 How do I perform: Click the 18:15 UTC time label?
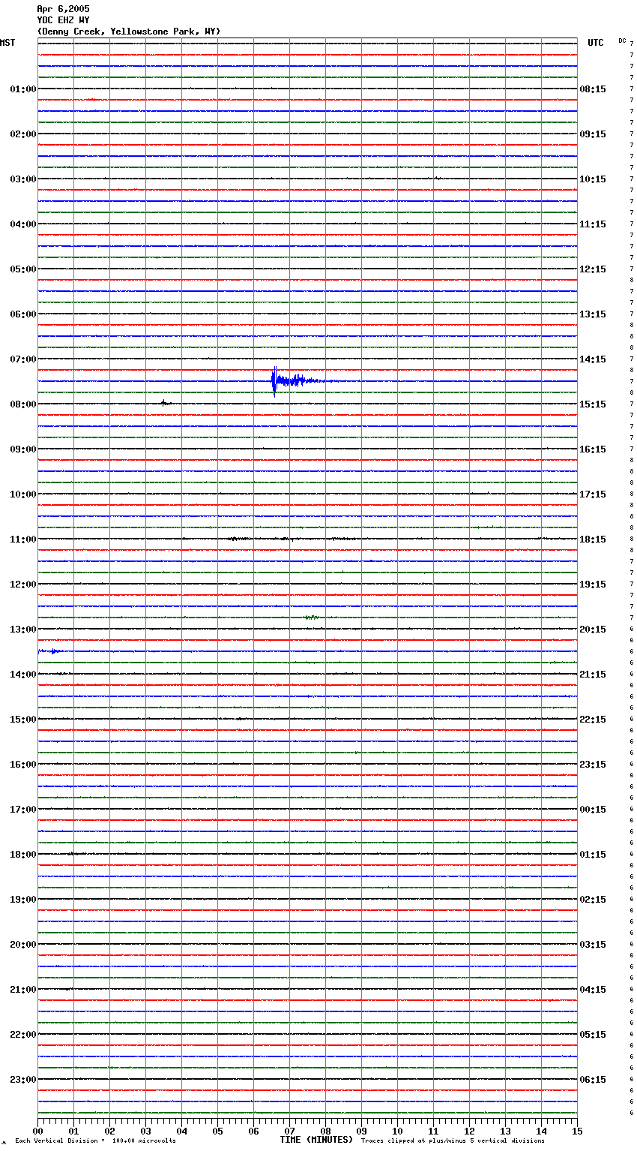[x=593, y=539]
